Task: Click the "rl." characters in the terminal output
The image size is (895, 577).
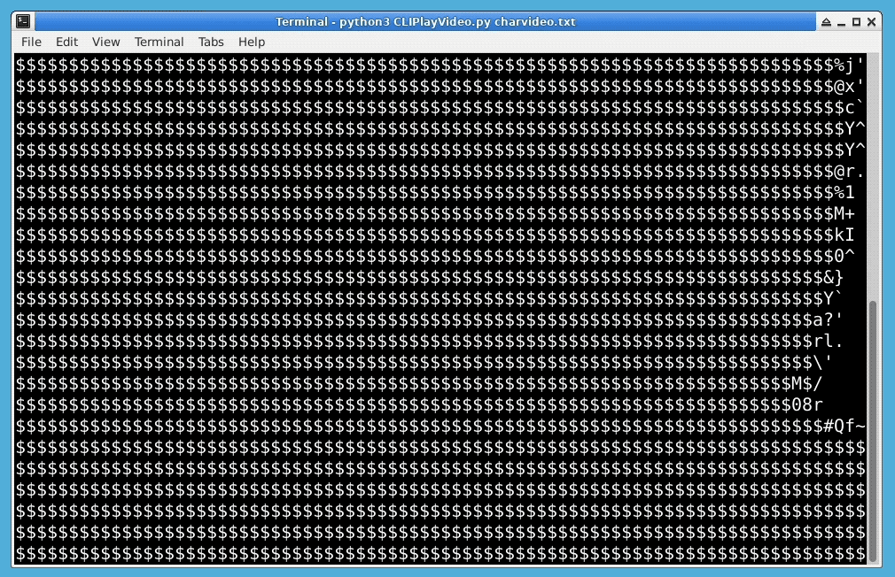Action: click(x=828, y=341)
